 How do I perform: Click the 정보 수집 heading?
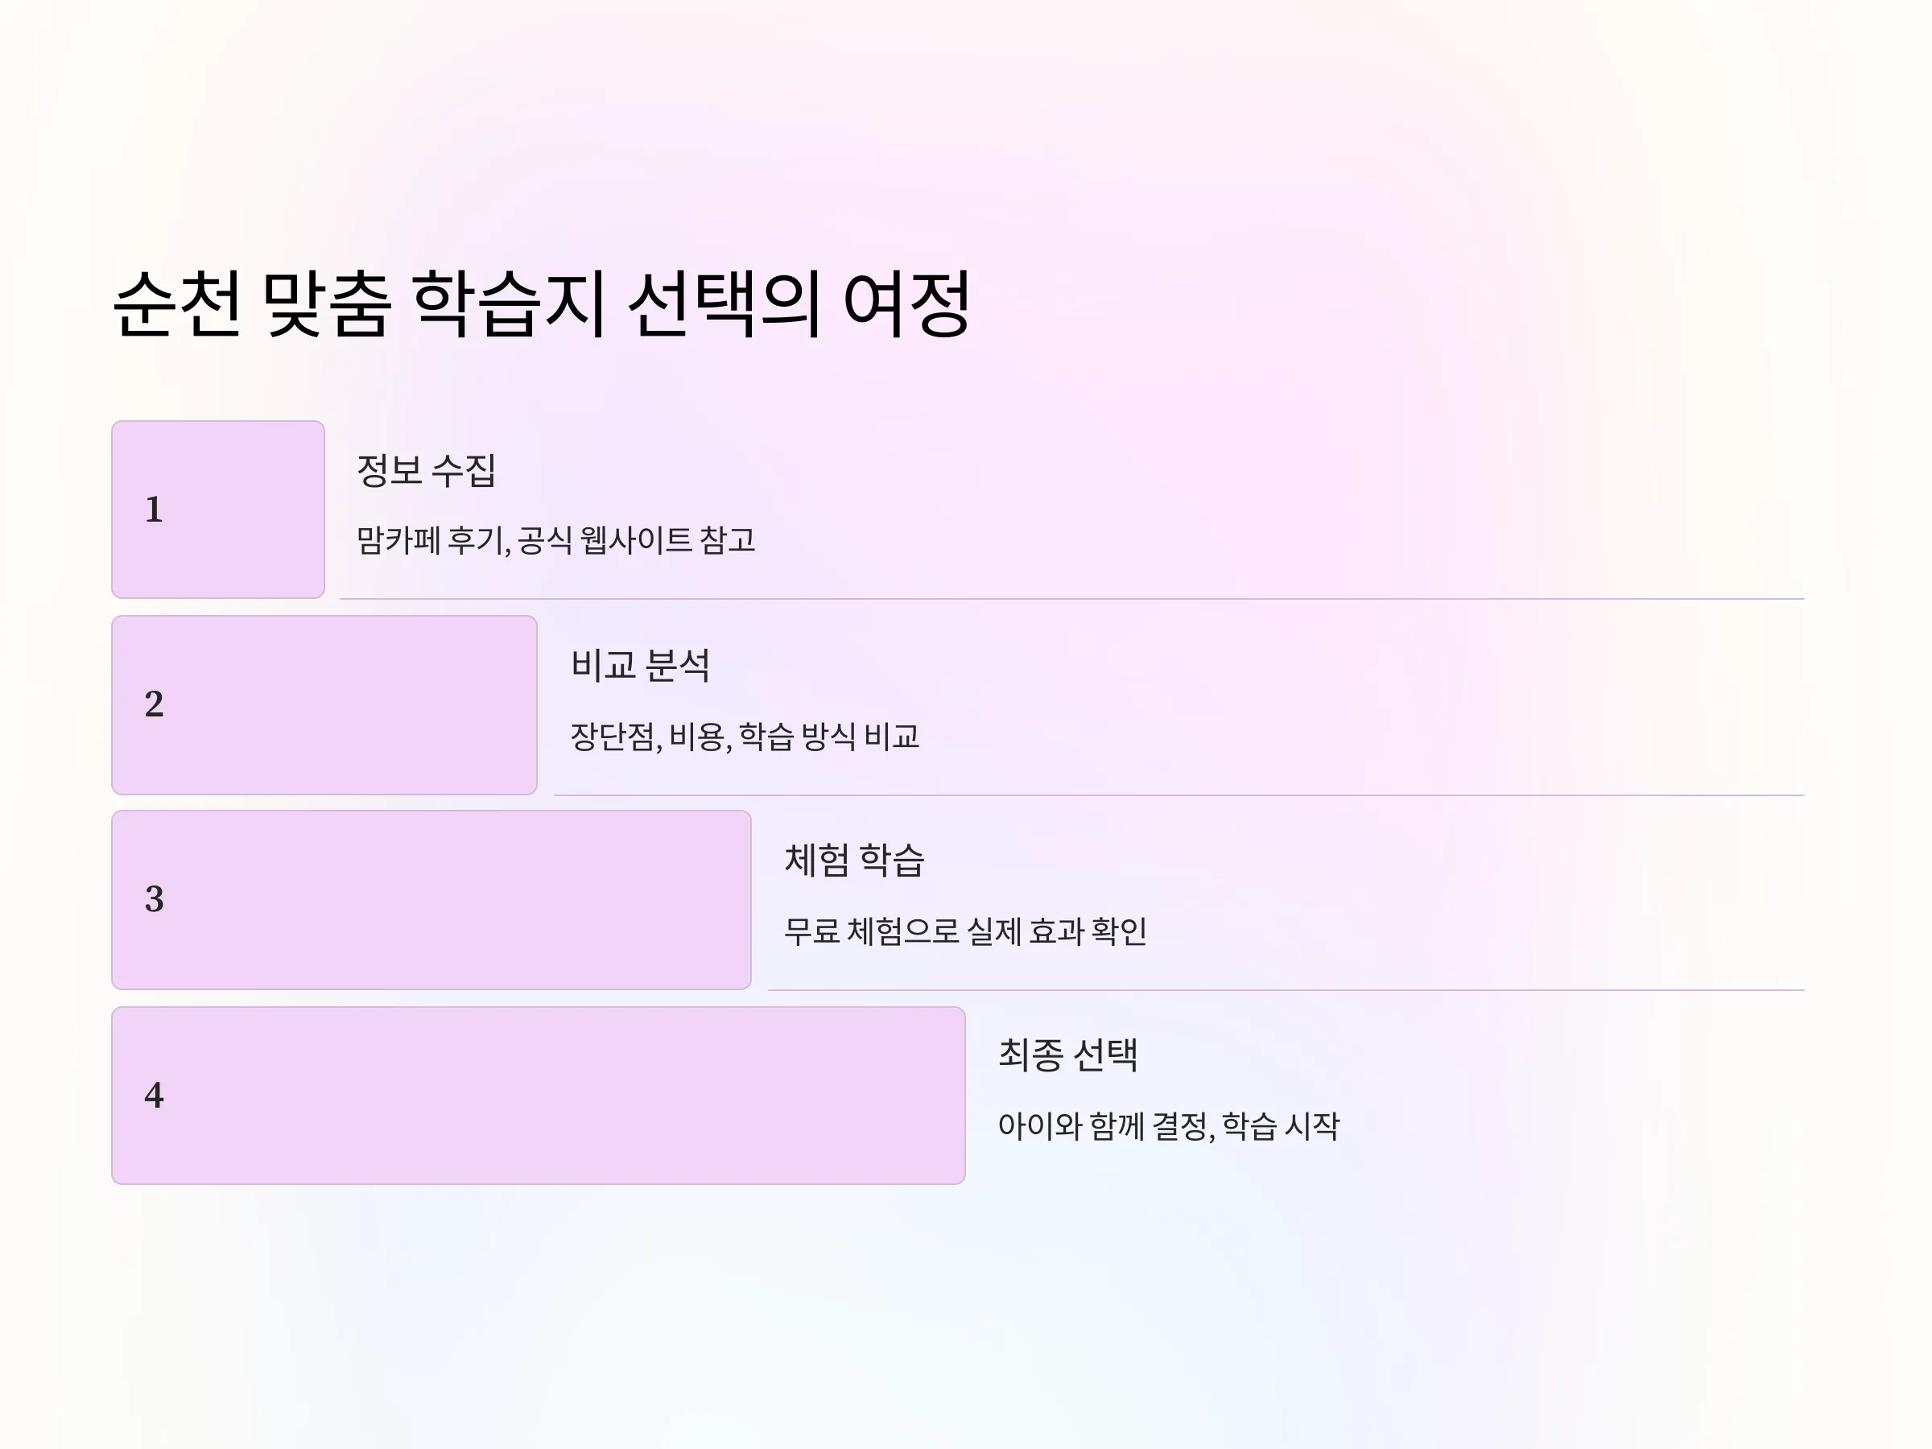coord(426,471)
